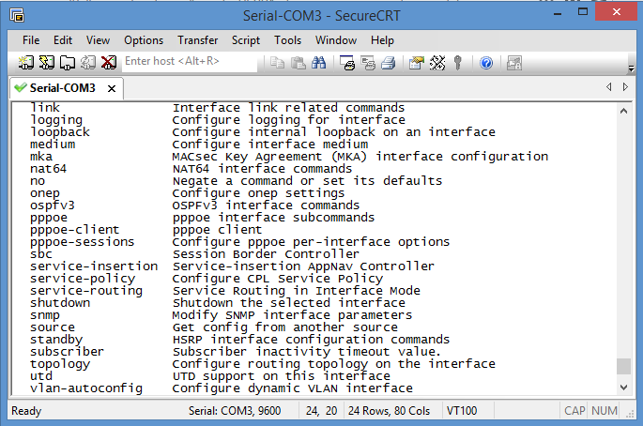Select the Serial-COM3 session tab
643x426 pixels.
62,88
